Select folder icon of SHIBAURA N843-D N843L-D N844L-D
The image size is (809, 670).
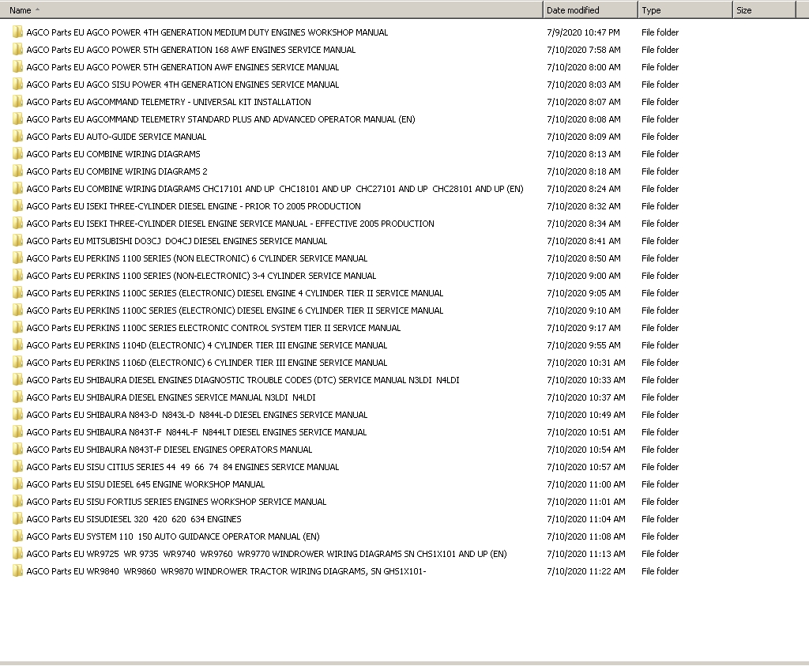(17, 415)
